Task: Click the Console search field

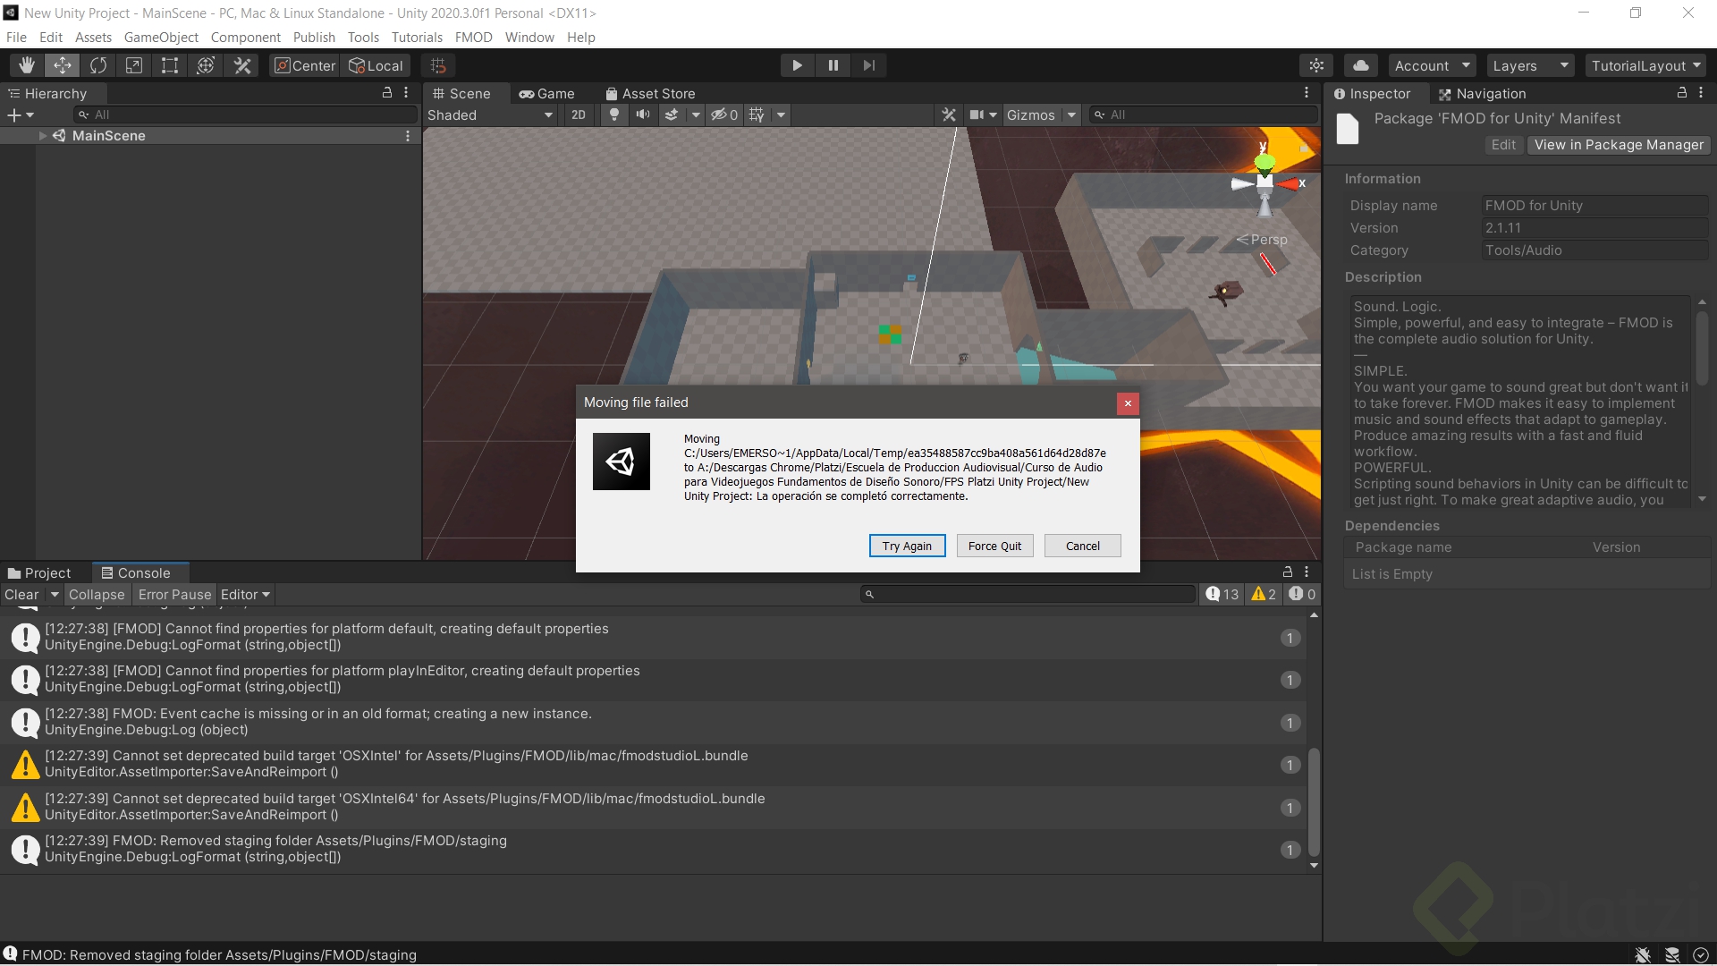Action: tap(1028, 594)
